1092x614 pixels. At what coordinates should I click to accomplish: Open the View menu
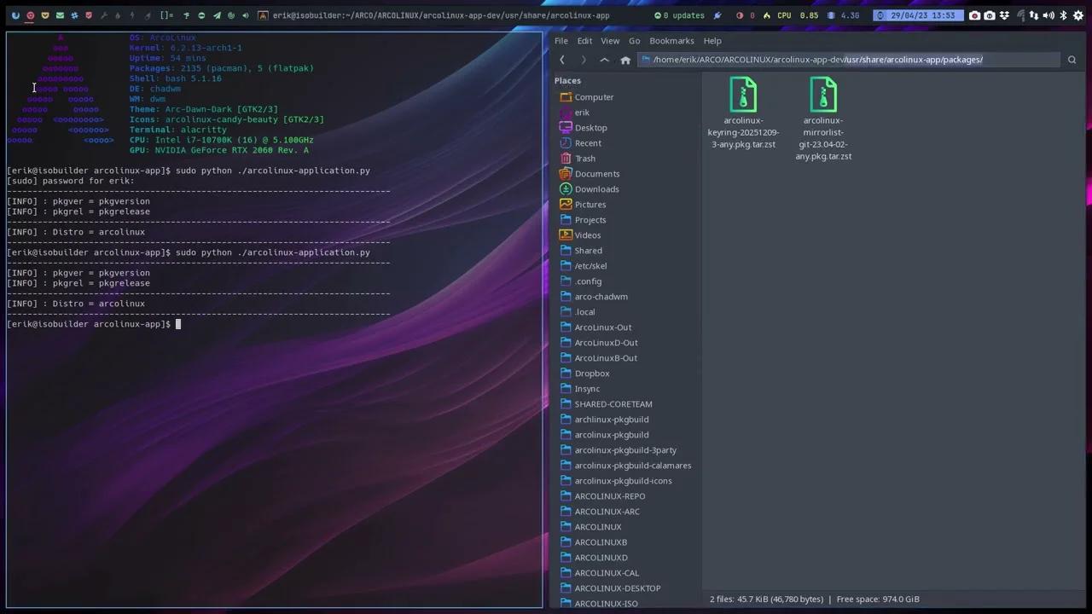coord(610,41)
